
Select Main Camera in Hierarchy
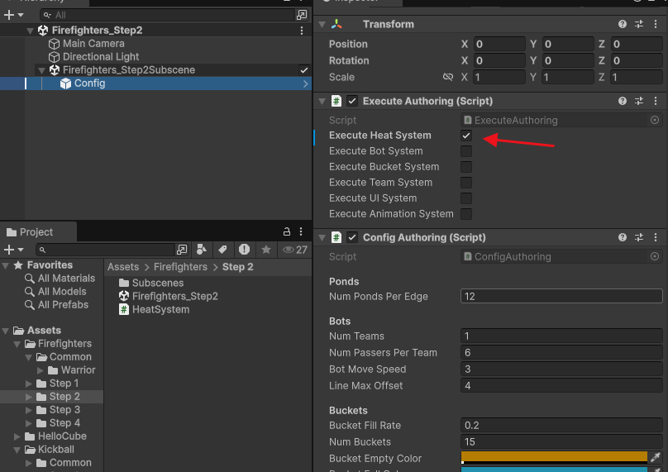(x=87, y=44)
